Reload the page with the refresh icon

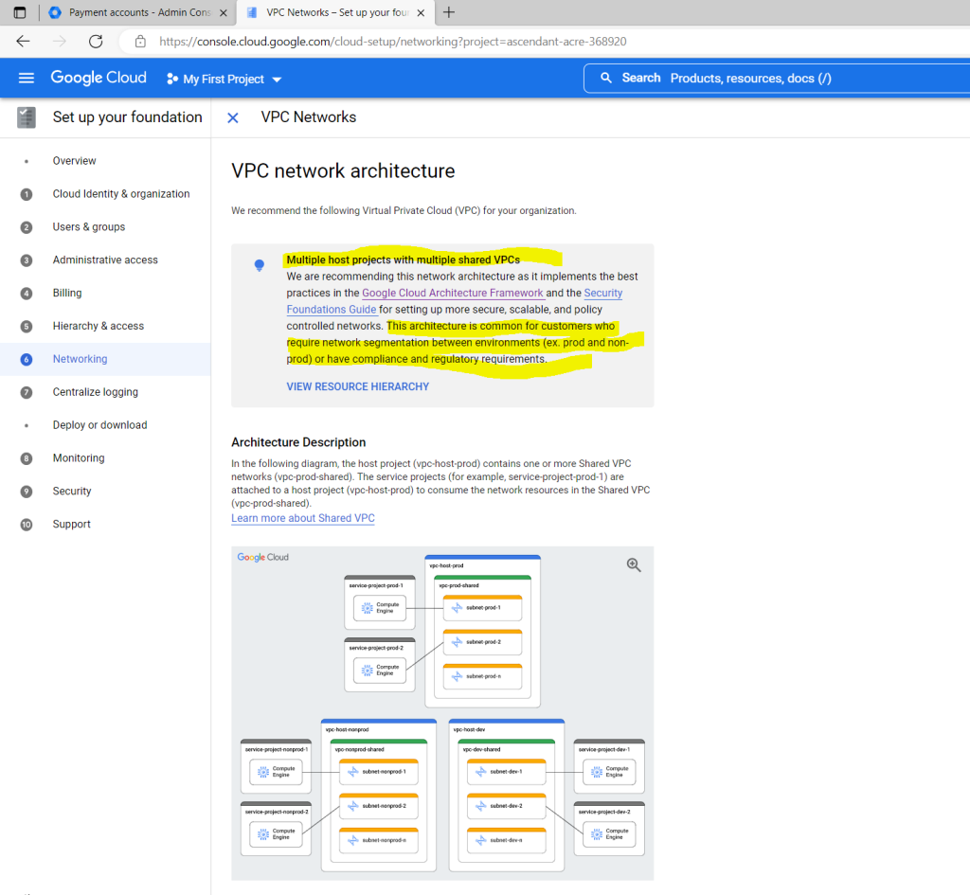click(x=96, y=42)
